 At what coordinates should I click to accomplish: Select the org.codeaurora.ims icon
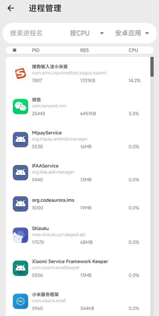click(x=21, y=204)
